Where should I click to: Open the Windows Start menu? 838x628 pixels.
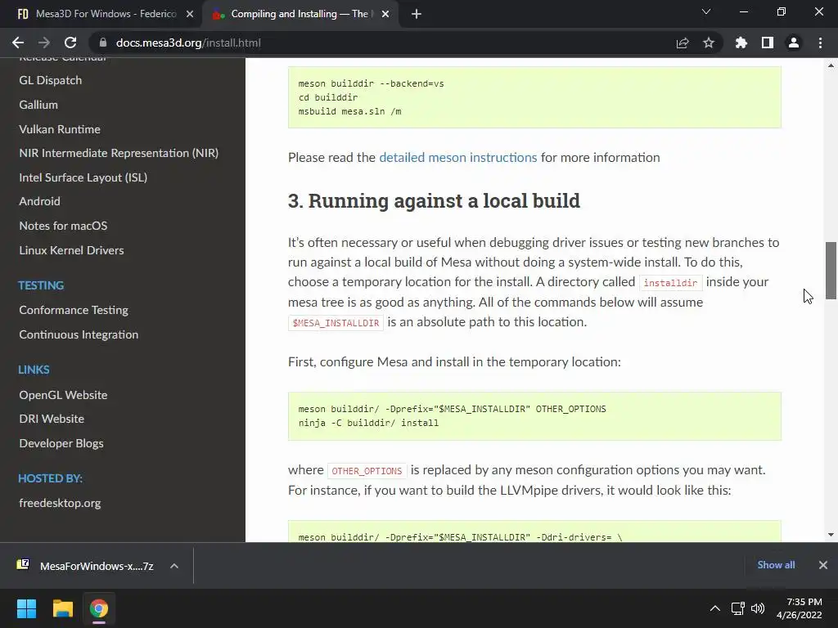pos(26,608)
